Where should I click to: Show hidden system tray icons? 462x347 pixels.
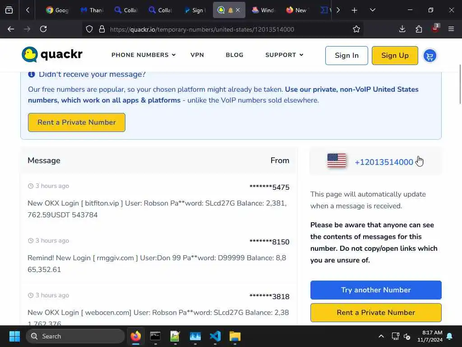[381, 336]
